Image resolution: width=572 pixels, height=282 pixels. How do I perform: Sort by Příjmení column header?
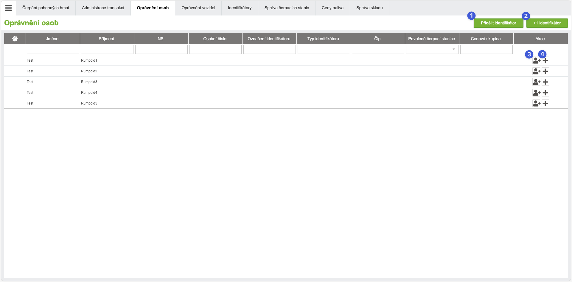(107, 39)
